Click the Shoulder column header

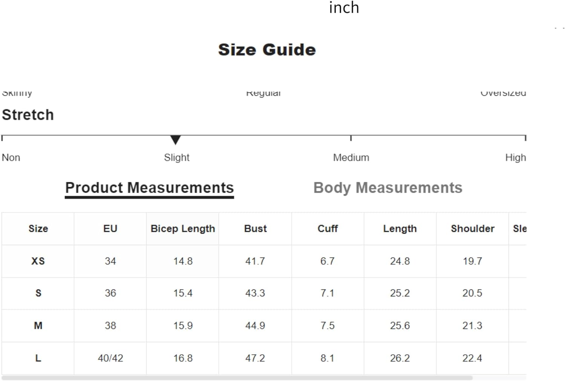472,229
